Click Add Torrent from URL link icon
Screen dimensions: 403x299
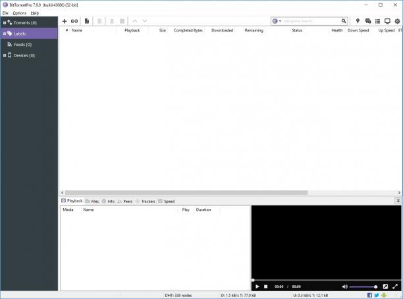[x=74, y=21]
